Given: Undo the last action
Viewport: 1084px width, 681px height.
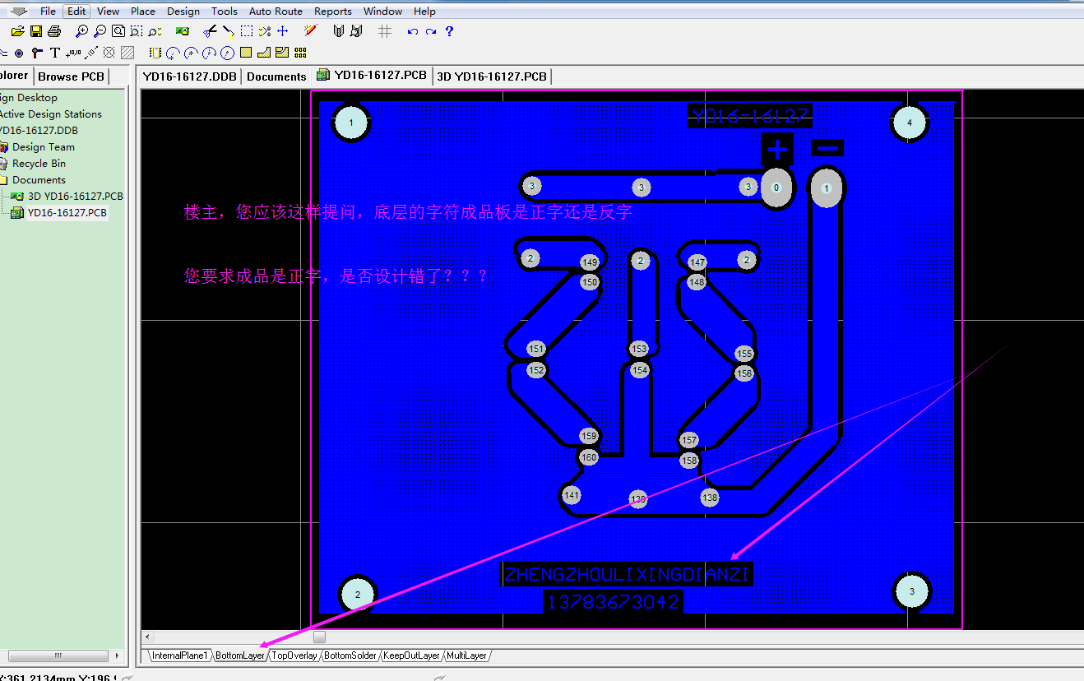Looking at the screenshot, I should coord(412,31).
